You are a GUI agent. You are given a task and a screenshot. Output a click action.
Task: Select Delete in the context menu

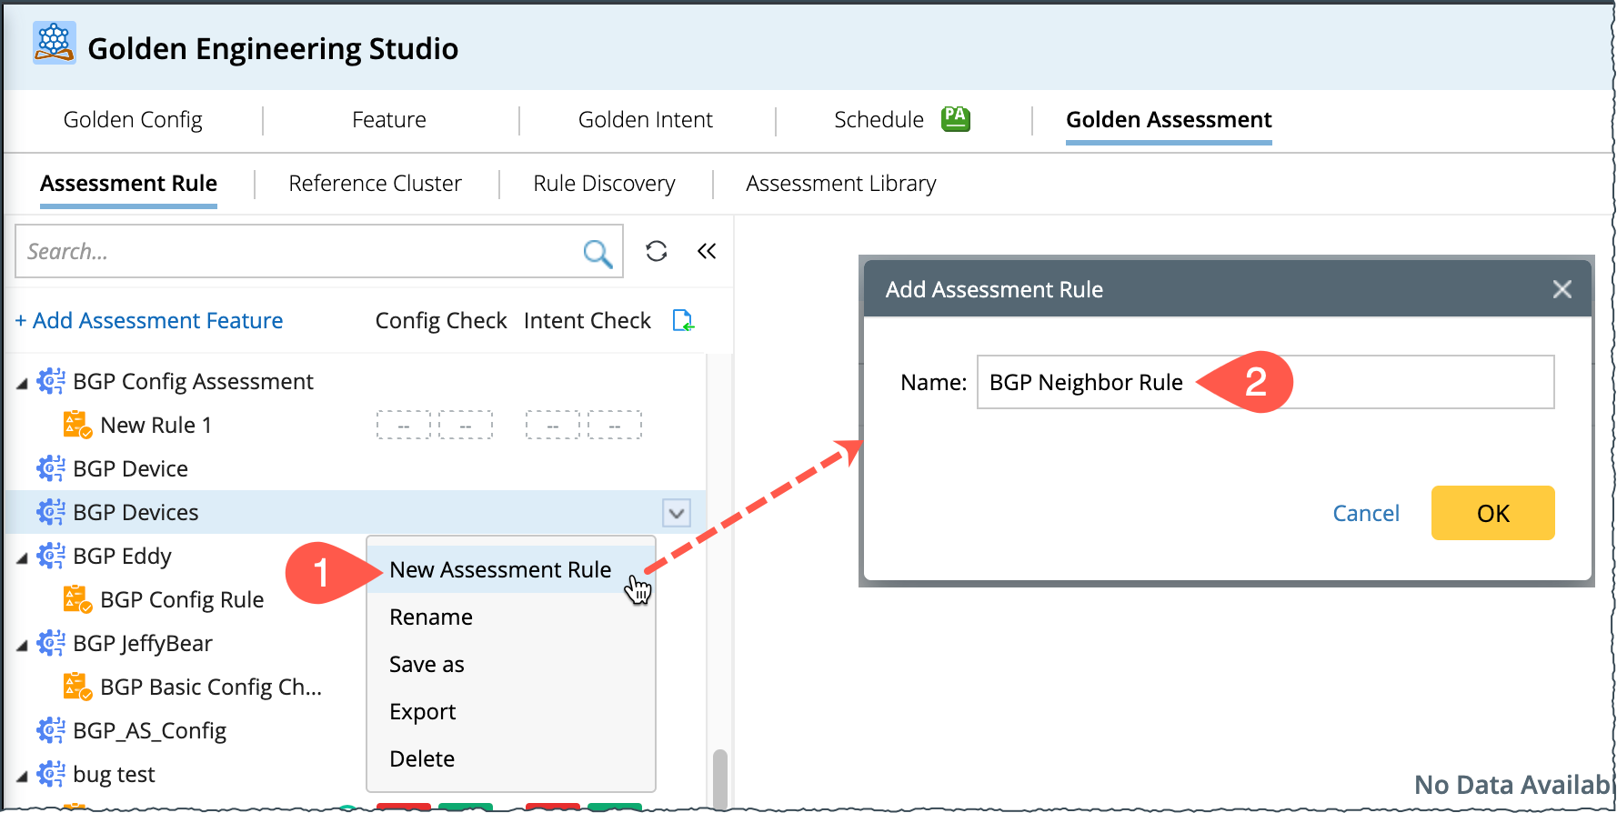point(422,758)
